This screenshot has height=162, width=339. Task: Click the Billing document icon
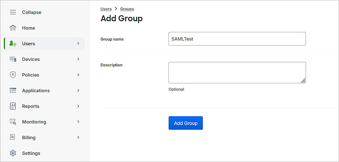[13, 138]
